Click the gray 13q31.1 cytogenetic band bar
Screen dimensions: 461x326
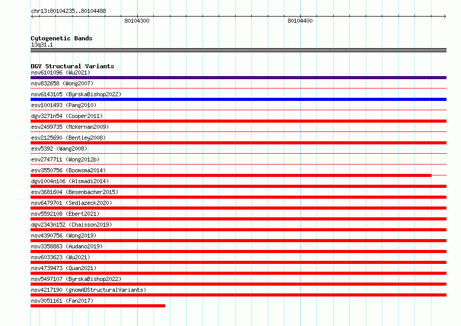pyautogui.click(x=238, y=50)
